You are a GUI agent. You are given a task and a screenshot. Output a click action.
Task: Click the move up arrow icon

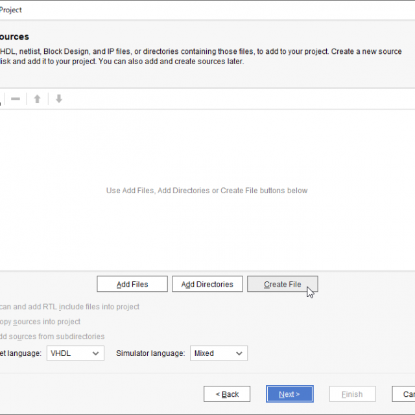click(38, 99)
